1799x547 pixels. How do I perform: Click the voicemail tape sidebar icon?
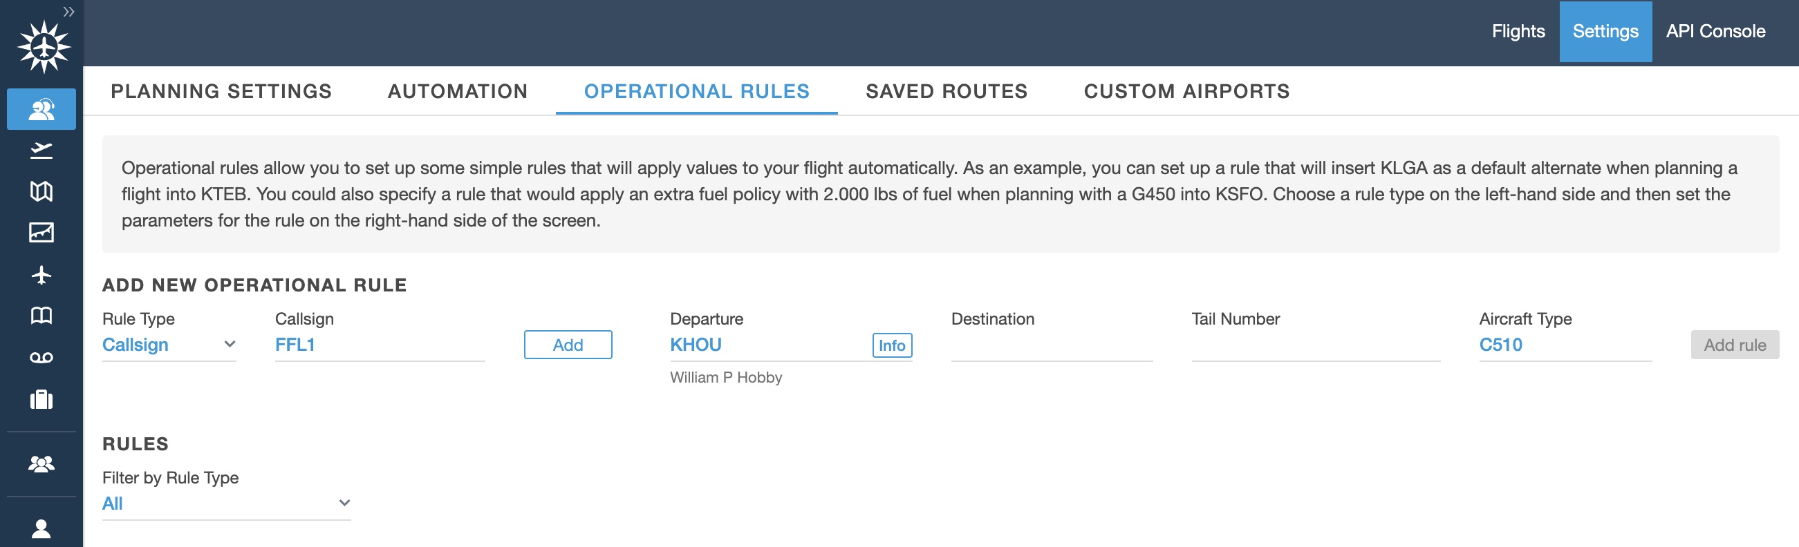tap(41, 357)
